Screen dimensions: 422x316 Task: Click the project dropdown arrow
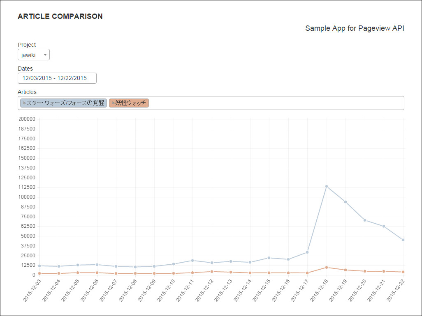coord(45,55)
